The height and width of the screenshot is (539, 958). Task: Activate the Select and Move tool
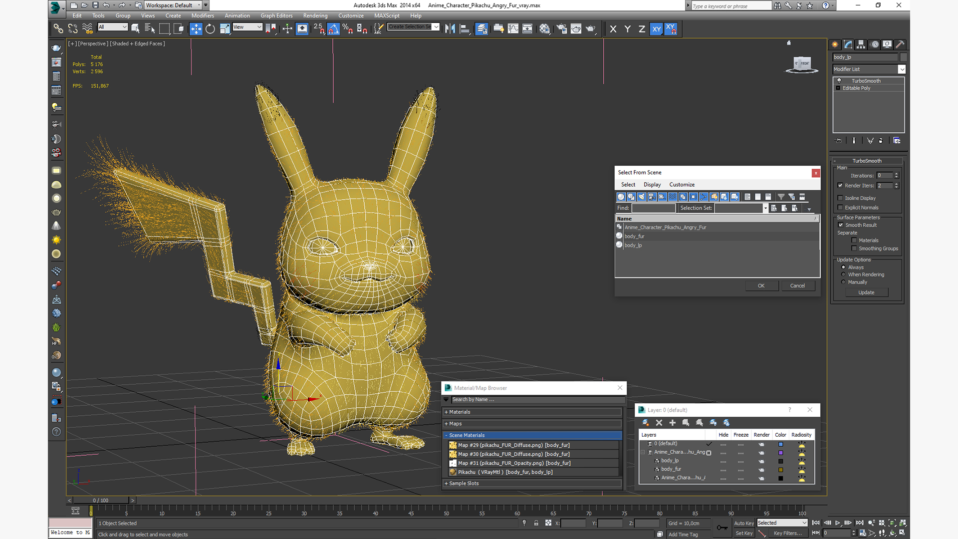point(196,29)
